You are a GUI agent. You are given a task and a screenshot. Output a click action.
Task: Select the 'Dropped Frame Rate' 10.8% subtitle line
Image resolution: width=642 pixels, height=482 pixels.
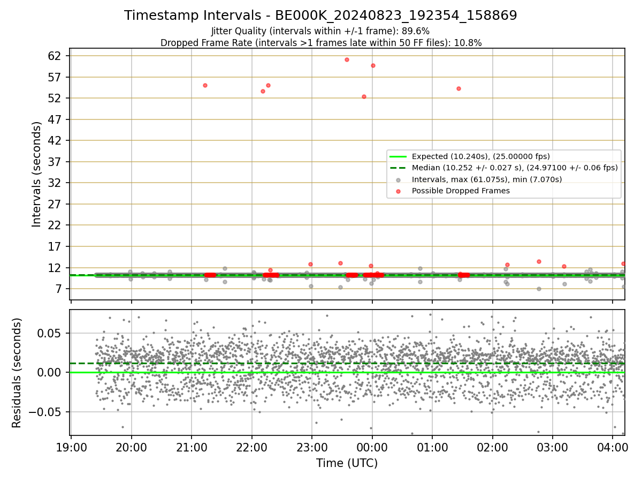coord(321,43)
